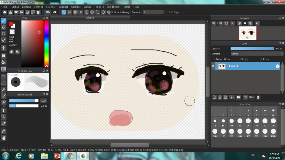
Task: Click the red foreground color swatch
Action: pos(11,24)
